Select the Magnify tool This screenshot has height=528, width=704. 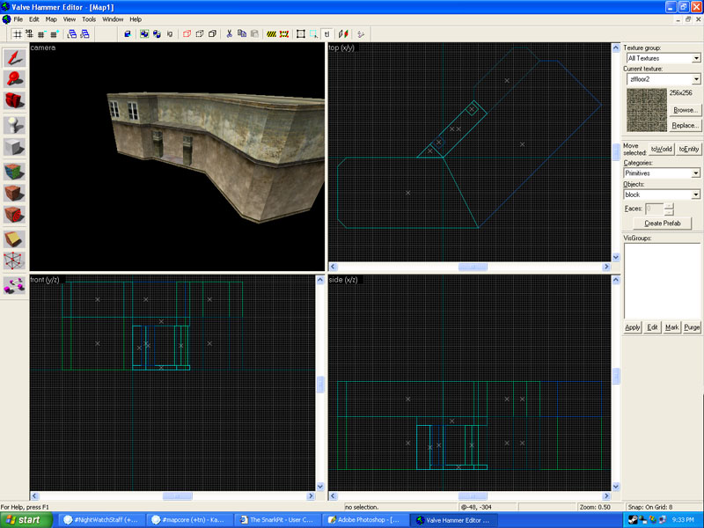13,78
